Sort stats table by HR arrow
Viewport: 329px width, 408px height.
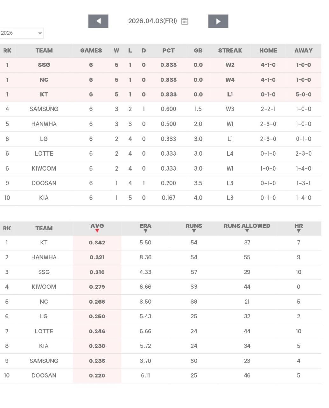[298, 231]
